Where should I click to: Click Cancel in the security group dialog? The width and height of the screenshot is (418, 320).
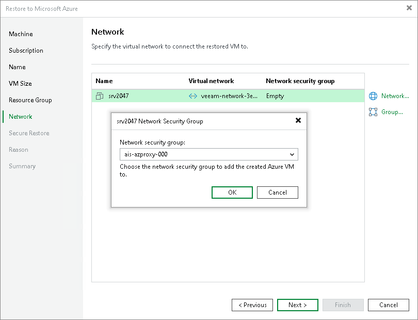278,193
